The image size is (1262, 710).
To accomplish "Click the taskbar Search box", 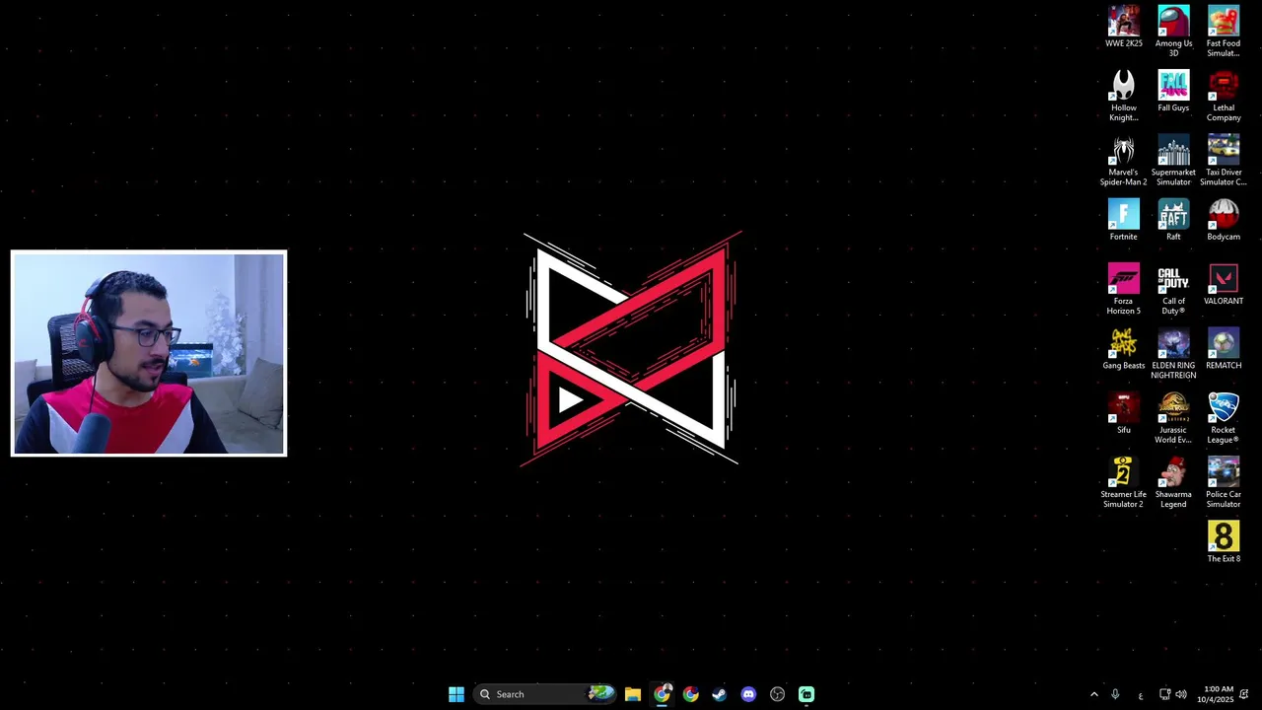I will (545, 694).
